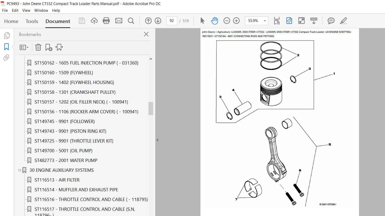
Task: Go to next page arrow
Action: point(158,21)
